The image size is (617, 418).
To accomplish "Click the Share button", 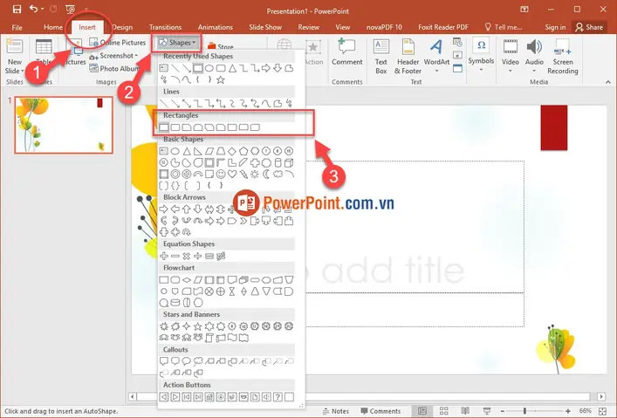I will (x=589, y=27).
